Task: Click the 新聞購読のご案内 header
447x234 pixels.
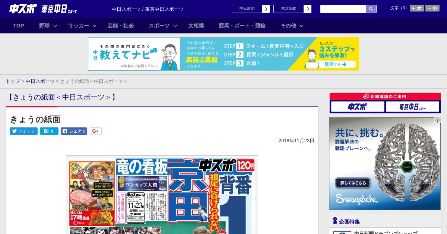Action: [x=385, y=97]
